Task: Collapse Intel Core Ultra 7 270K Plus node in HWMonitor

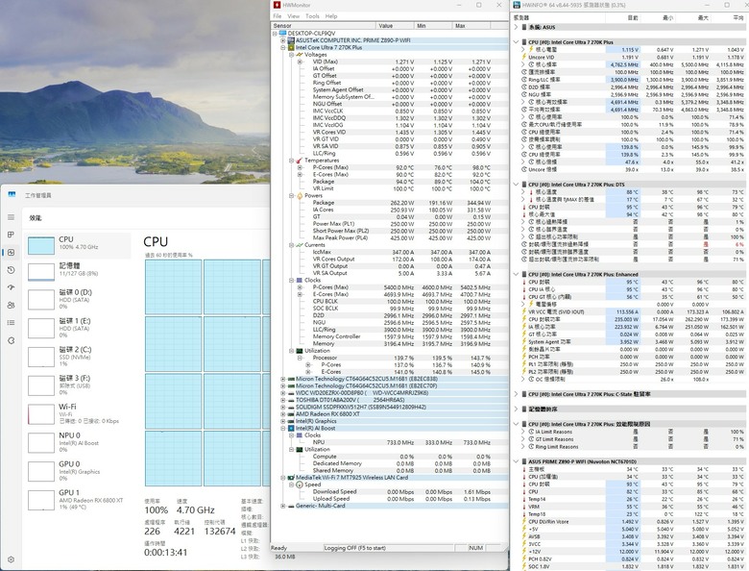Action: (282, 48)
